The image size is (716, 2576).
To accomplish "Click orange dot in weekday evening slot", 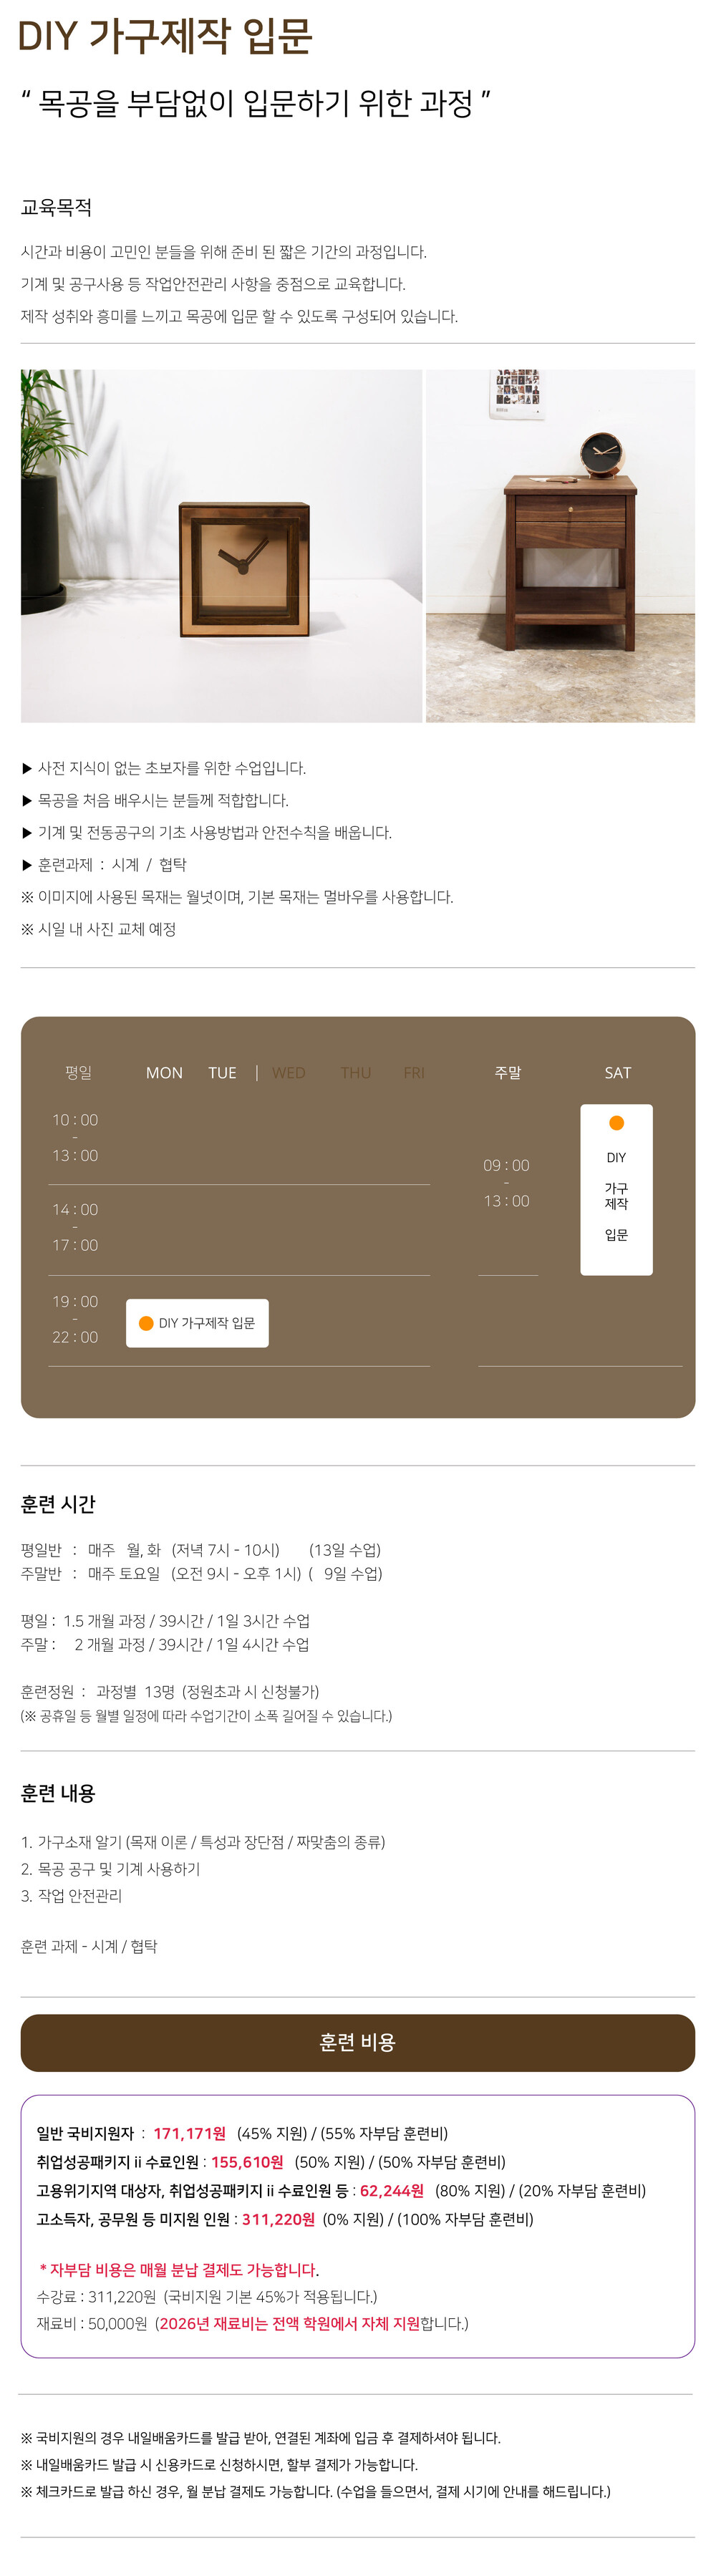I will pyautogui.click(x=146, y=1323).
